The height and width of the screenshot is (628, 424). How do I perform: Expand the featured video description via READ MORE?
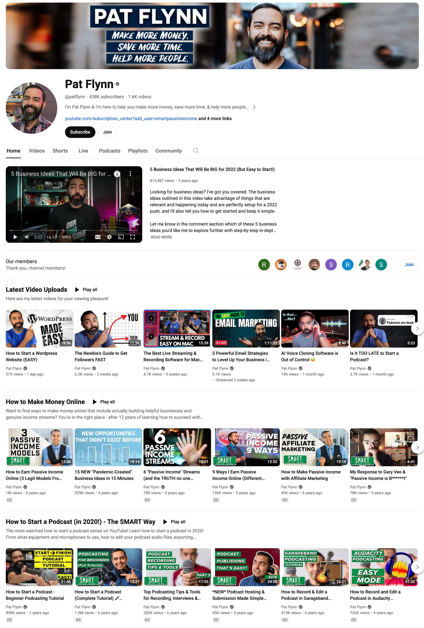click(x=161, y=237)
